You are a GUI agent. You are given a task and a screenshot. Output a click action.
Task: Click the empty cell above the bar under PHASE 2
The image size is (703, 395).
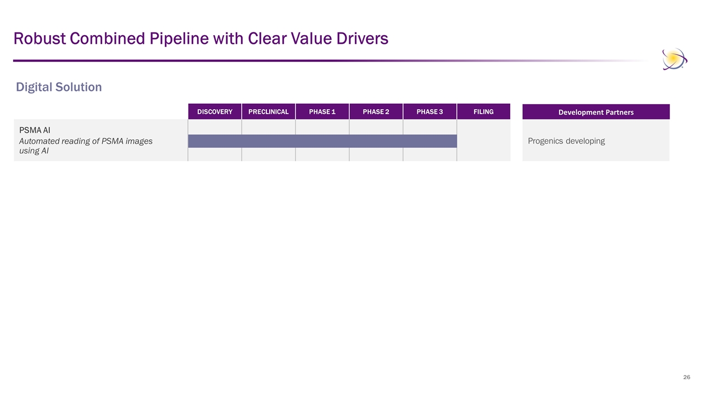pos(376,127)
